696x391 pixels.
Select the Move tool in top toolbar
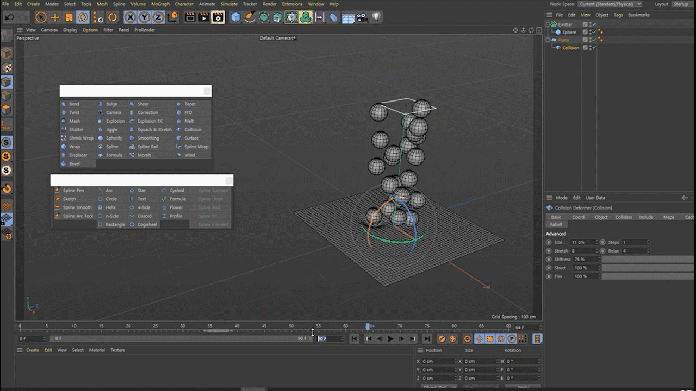click(x=55, y=17)
